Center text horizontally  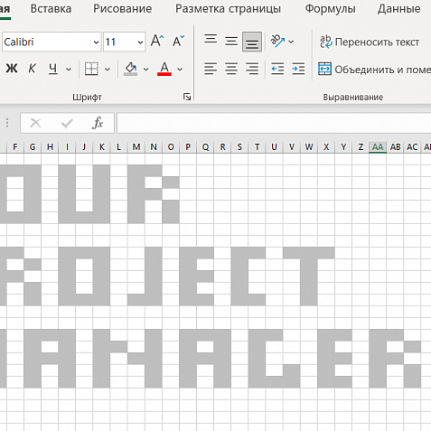click(x=231, y=69)
